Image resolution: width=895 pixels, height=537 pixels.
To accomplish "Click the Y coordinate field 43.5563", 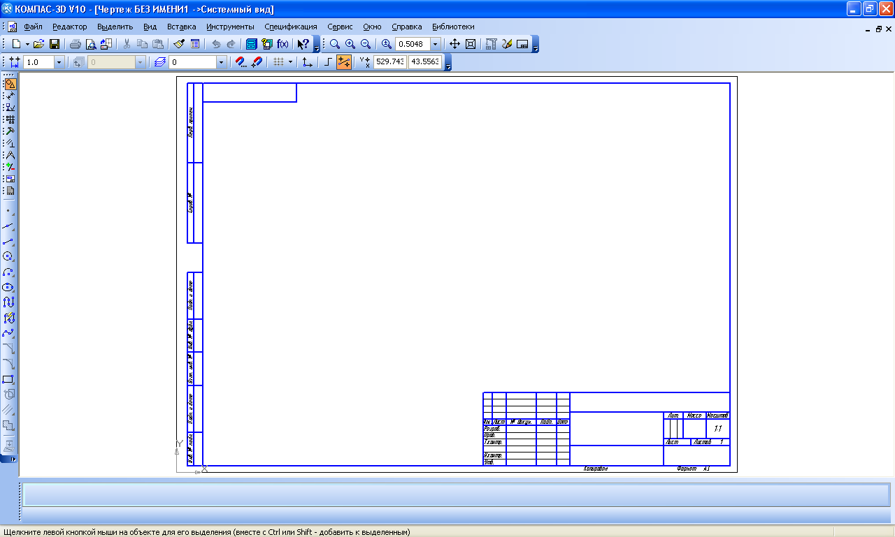I will (425, 62).
